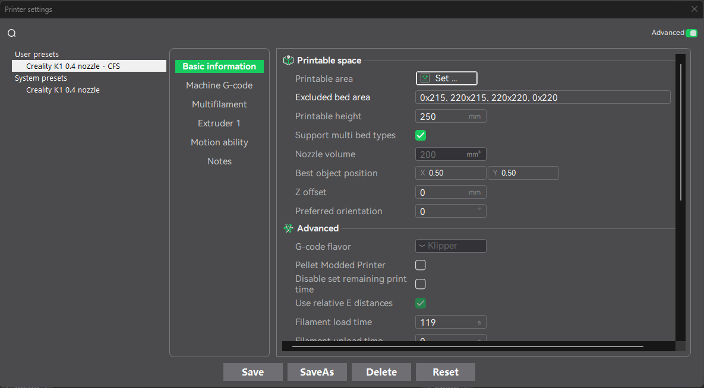Image resolution: width=704 pixels, height=388 pixels.
Task: Toggle the Advanced mode switch
Action: tap(691, 33)
